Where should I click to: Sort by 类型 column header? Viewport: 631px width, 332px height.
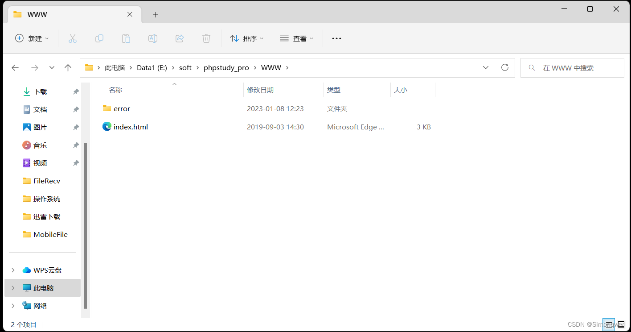click(x=334, y=90)
